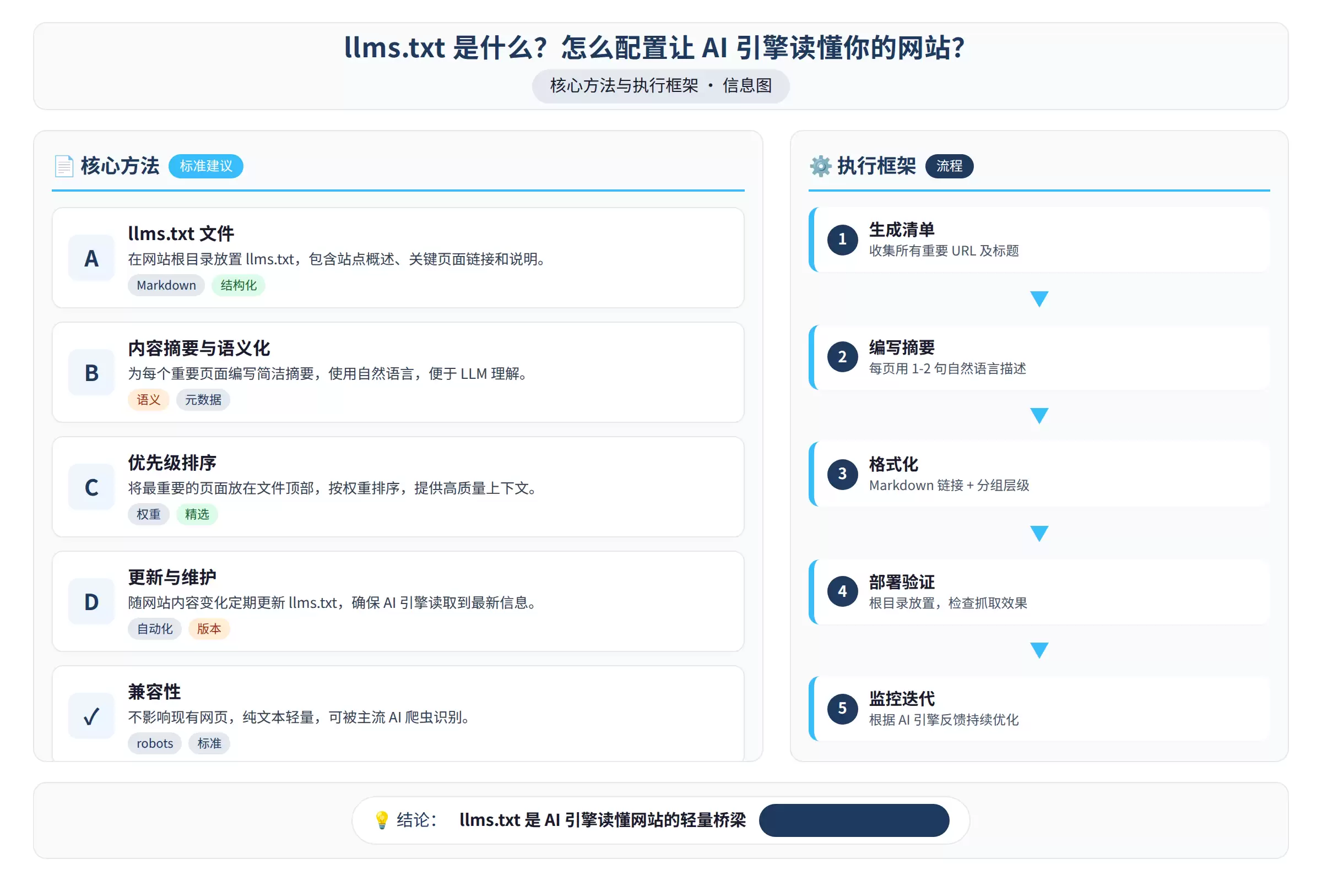Click the arrow above 监控迭代 step
1322x881 pixels.
[x=1039, y=650]
